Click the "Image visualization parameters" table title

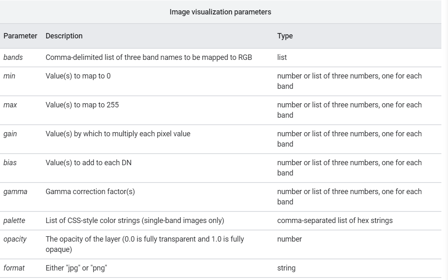coord(220,12)
